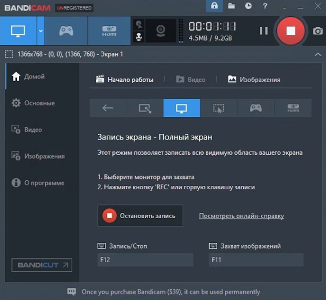Image resolution: width=326 pixels, height=300 pixels.
Task: Click the UNREGISTERED badge
Action: tap(74, 8)
